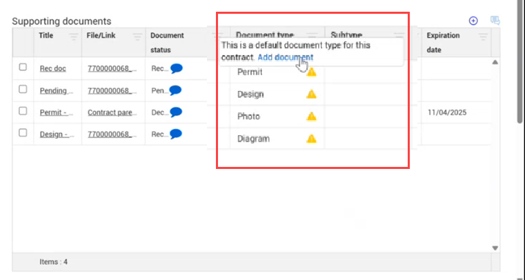Open file link 7700000068 in Design row
The height and width of the screenshot is (280, 525).
pyautogui.click(x=112, y=134)
